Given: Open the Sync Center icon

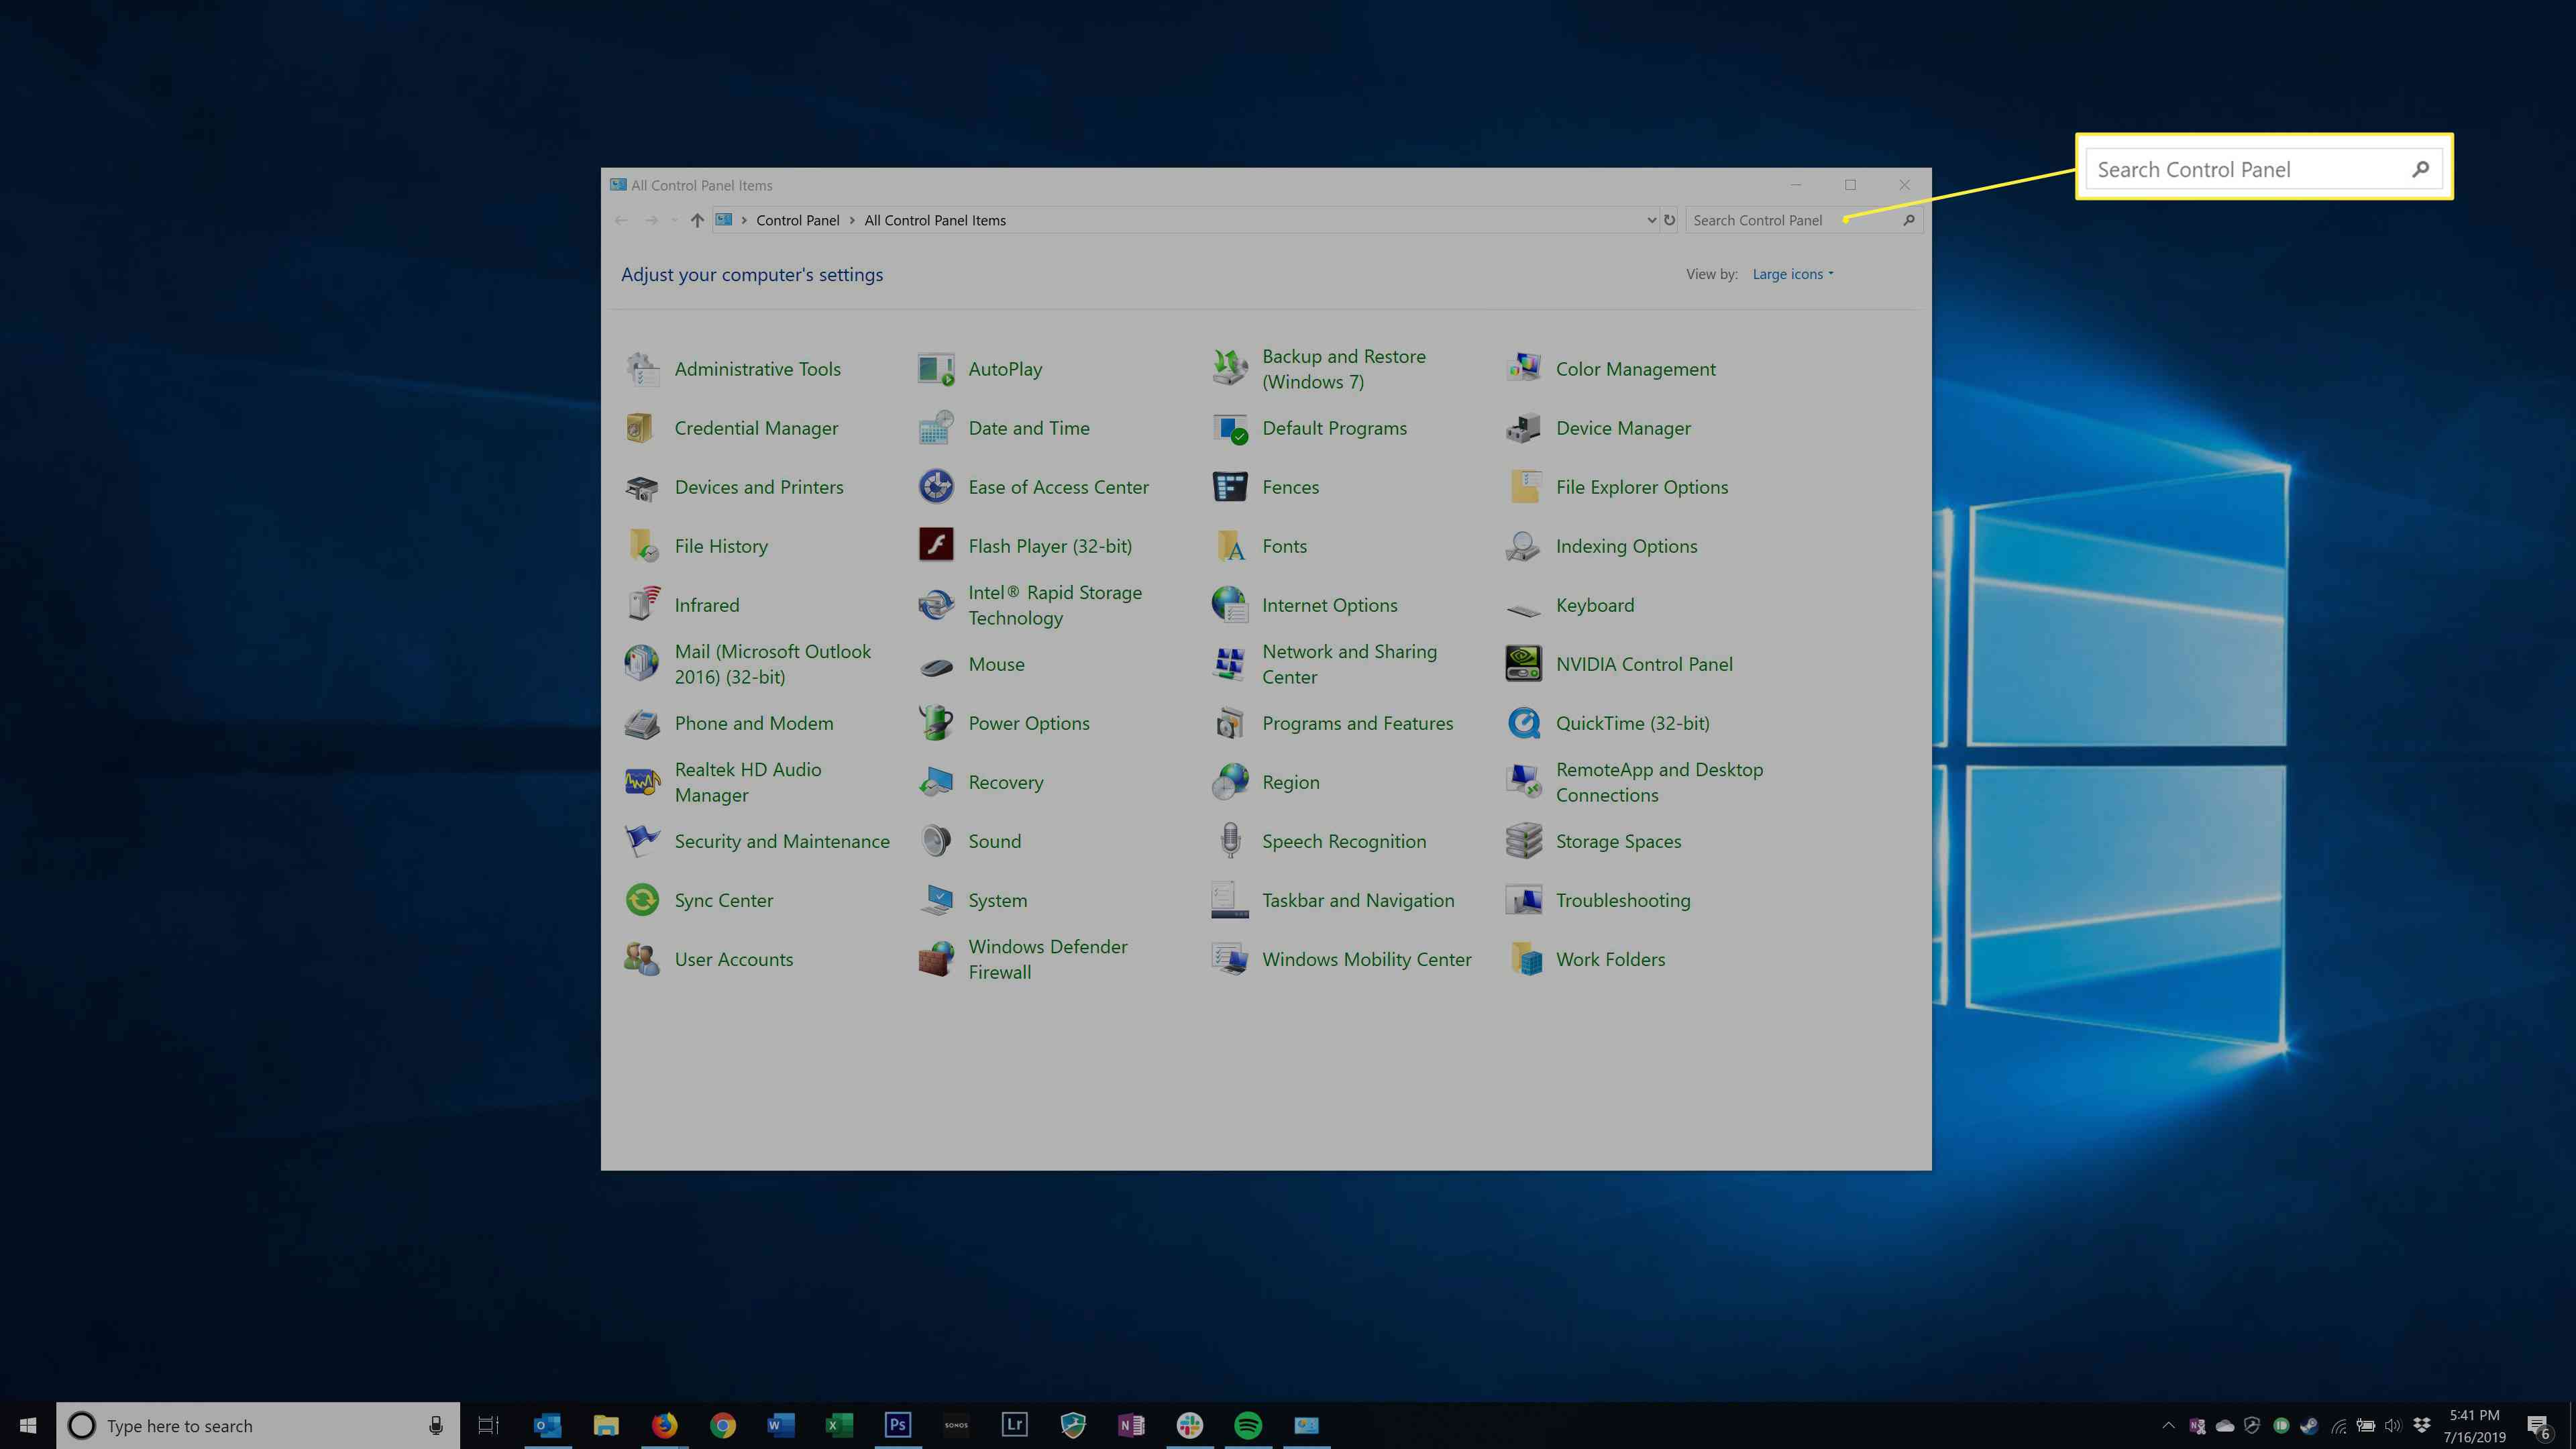Looking at the screenshot, I should tap(642, 900).
